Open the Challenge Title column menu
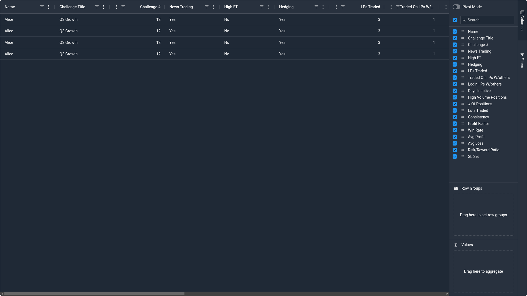 click(103, 7)
